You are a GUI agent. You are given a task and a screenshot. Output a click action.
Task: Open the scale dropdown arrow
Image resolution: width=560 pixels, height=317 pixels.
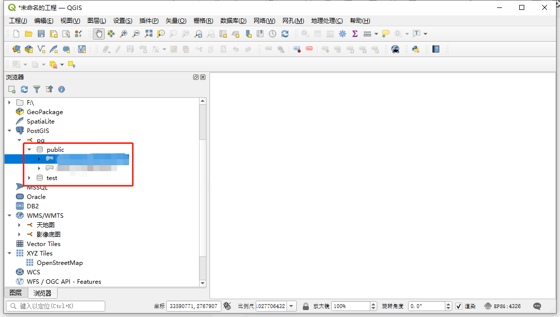(x=291, y=306)
